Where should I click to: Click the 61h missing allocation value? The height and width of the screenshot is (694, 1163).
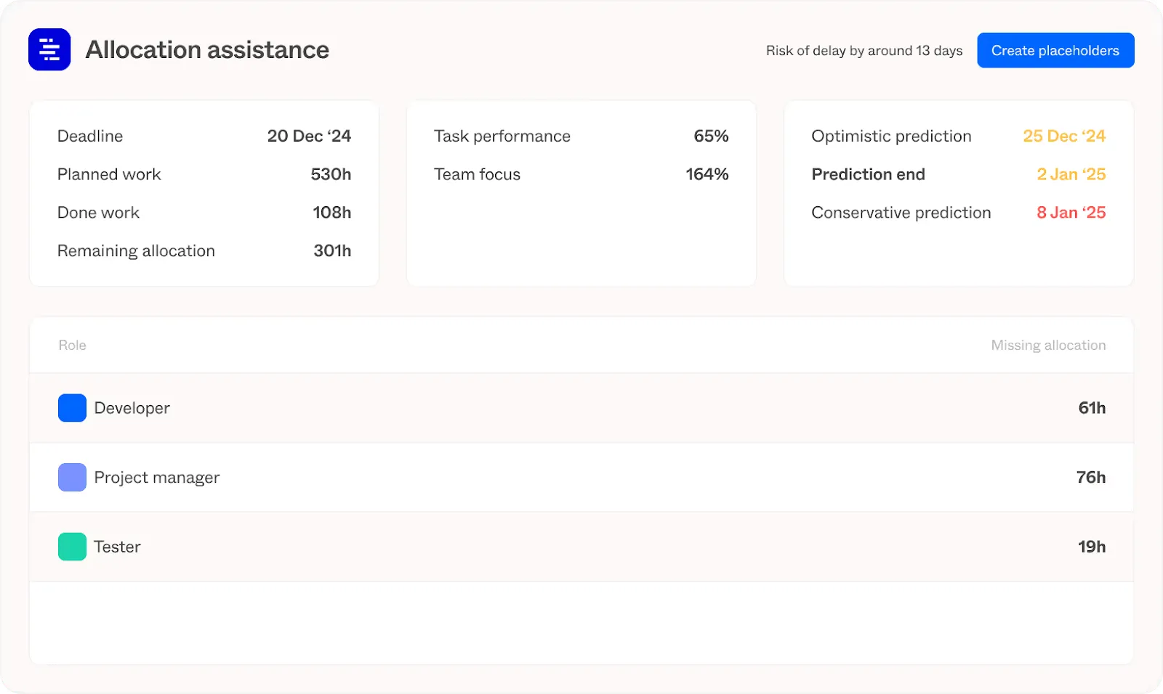point(1092,408)
